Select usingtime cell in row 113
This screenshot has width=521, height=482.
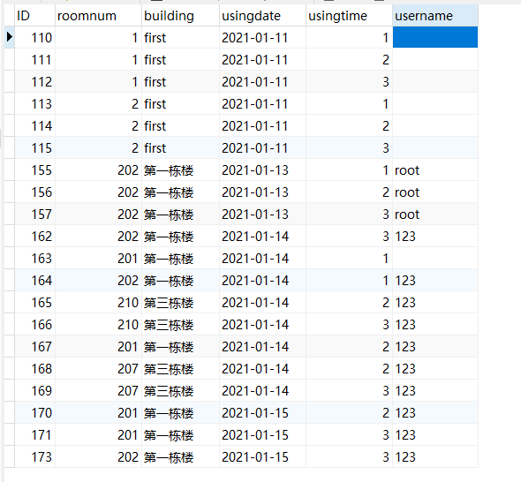(349, 104)
